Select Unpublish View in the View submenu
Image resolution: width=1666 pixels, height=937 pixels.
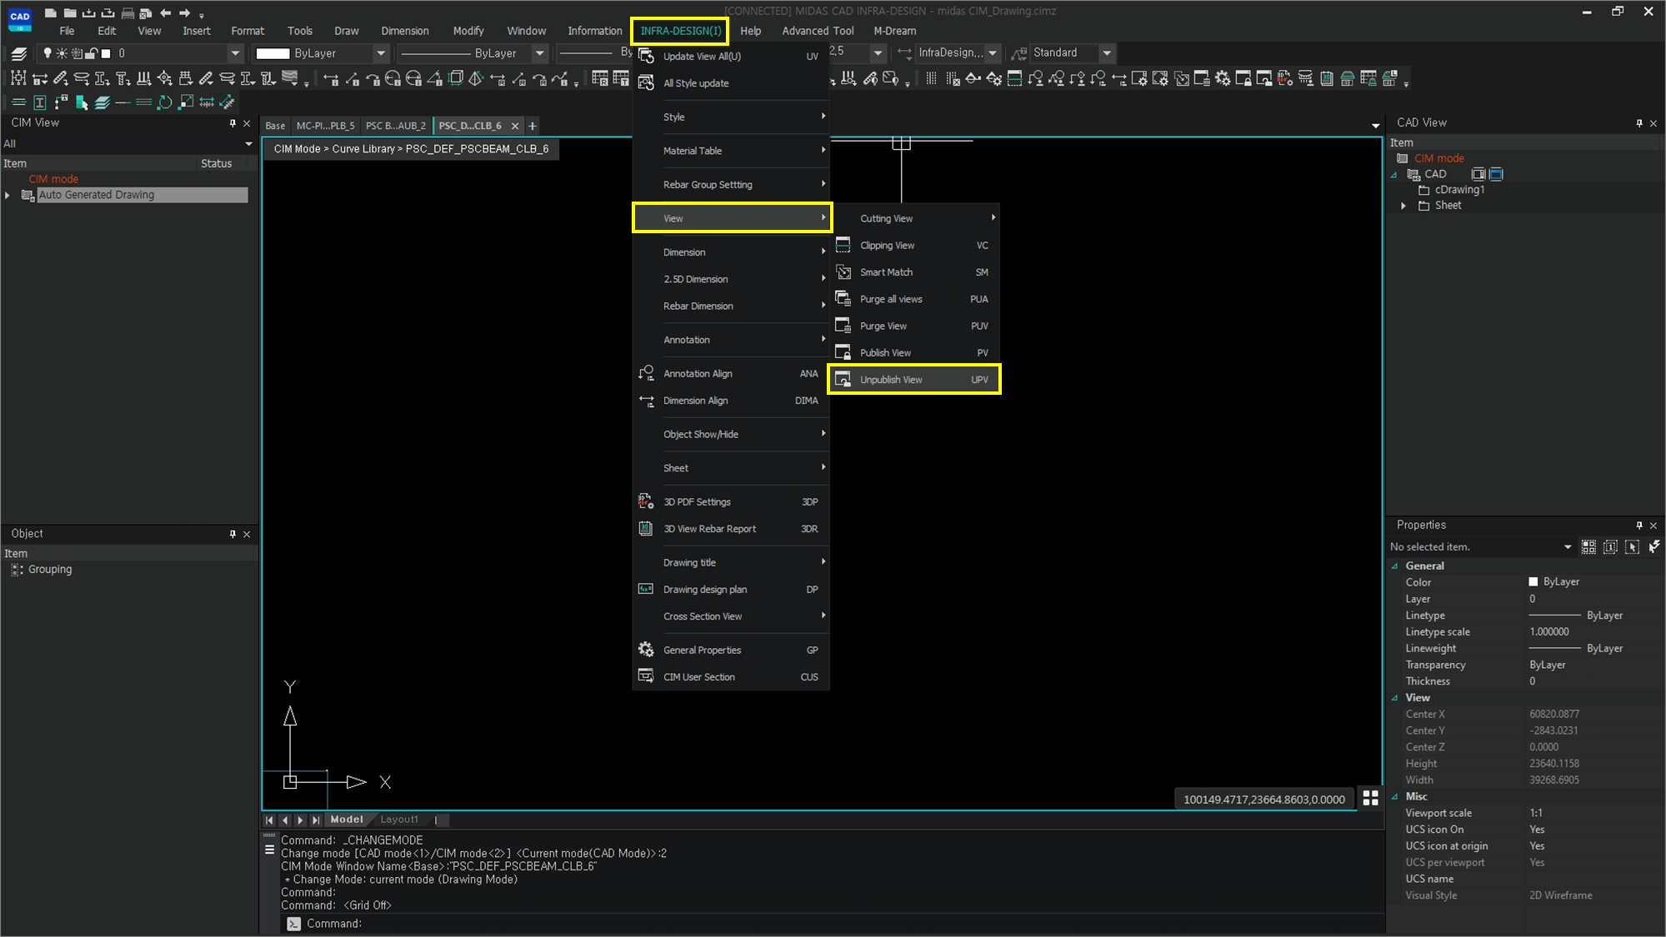(914, 379)
